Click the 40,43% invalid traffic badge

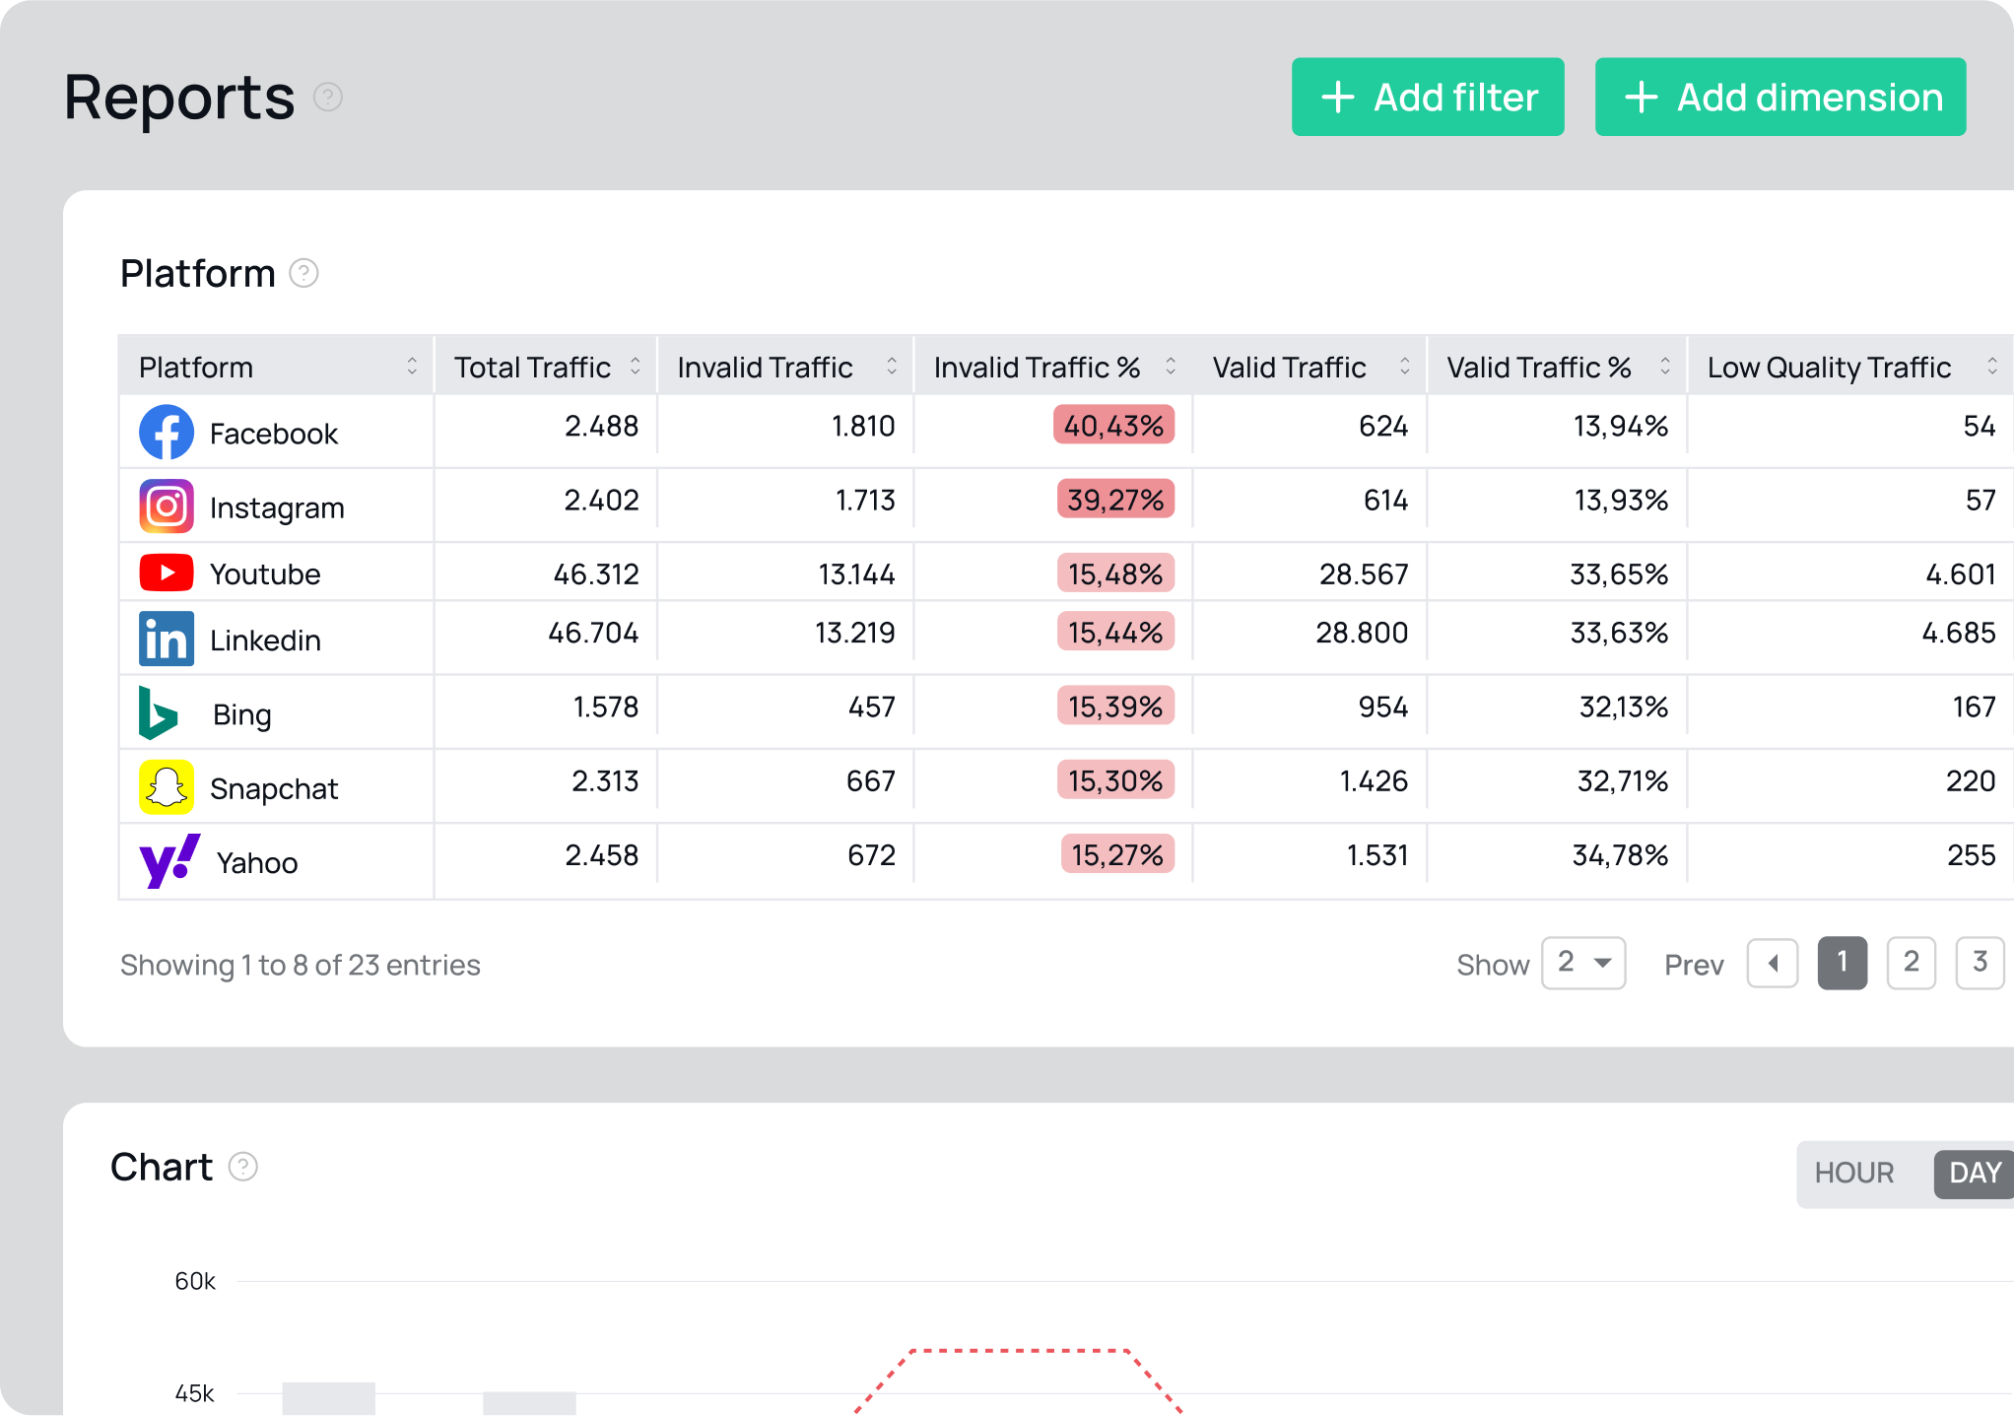click(1114, 425)
